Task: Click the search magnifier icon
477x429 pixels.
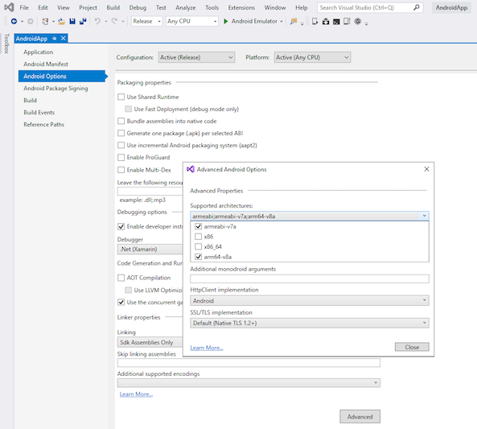Action: point(417,7)
